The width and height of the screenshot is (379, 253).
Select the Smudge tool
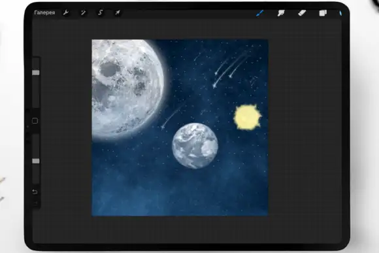click(281, 13)
